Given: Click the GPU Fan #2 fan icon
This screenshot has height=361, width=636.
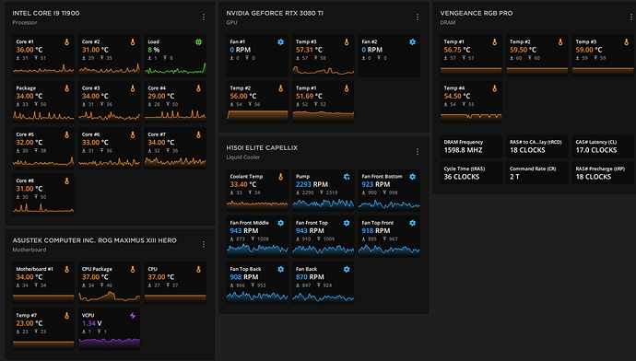Looking at the screenshot, I should [412, 41].
